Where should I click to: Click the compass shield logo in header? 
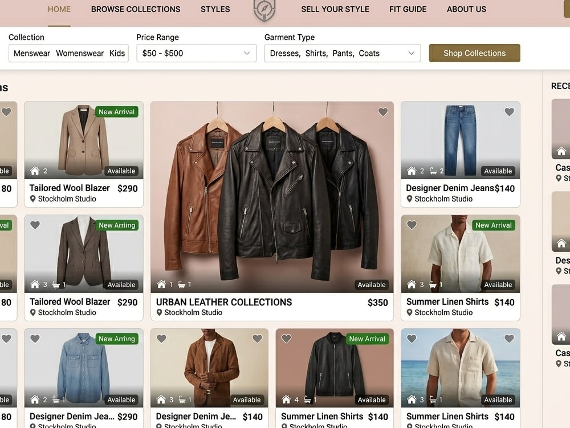click(x=264, y=10)
